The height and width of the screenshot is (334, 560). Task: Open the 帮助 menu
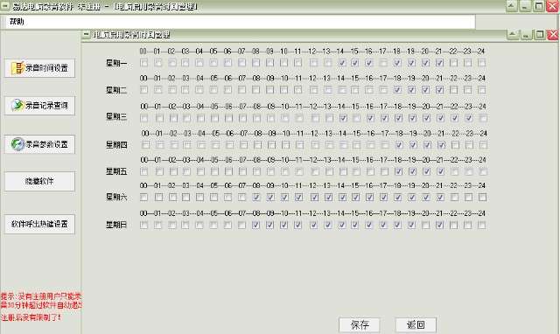17,22
